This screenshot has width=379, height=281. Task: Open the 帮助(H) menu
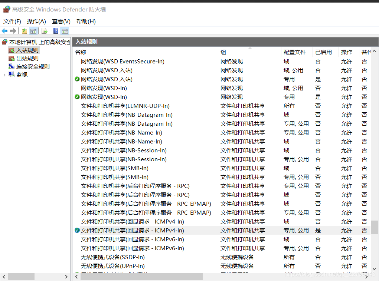pos(86,22)
